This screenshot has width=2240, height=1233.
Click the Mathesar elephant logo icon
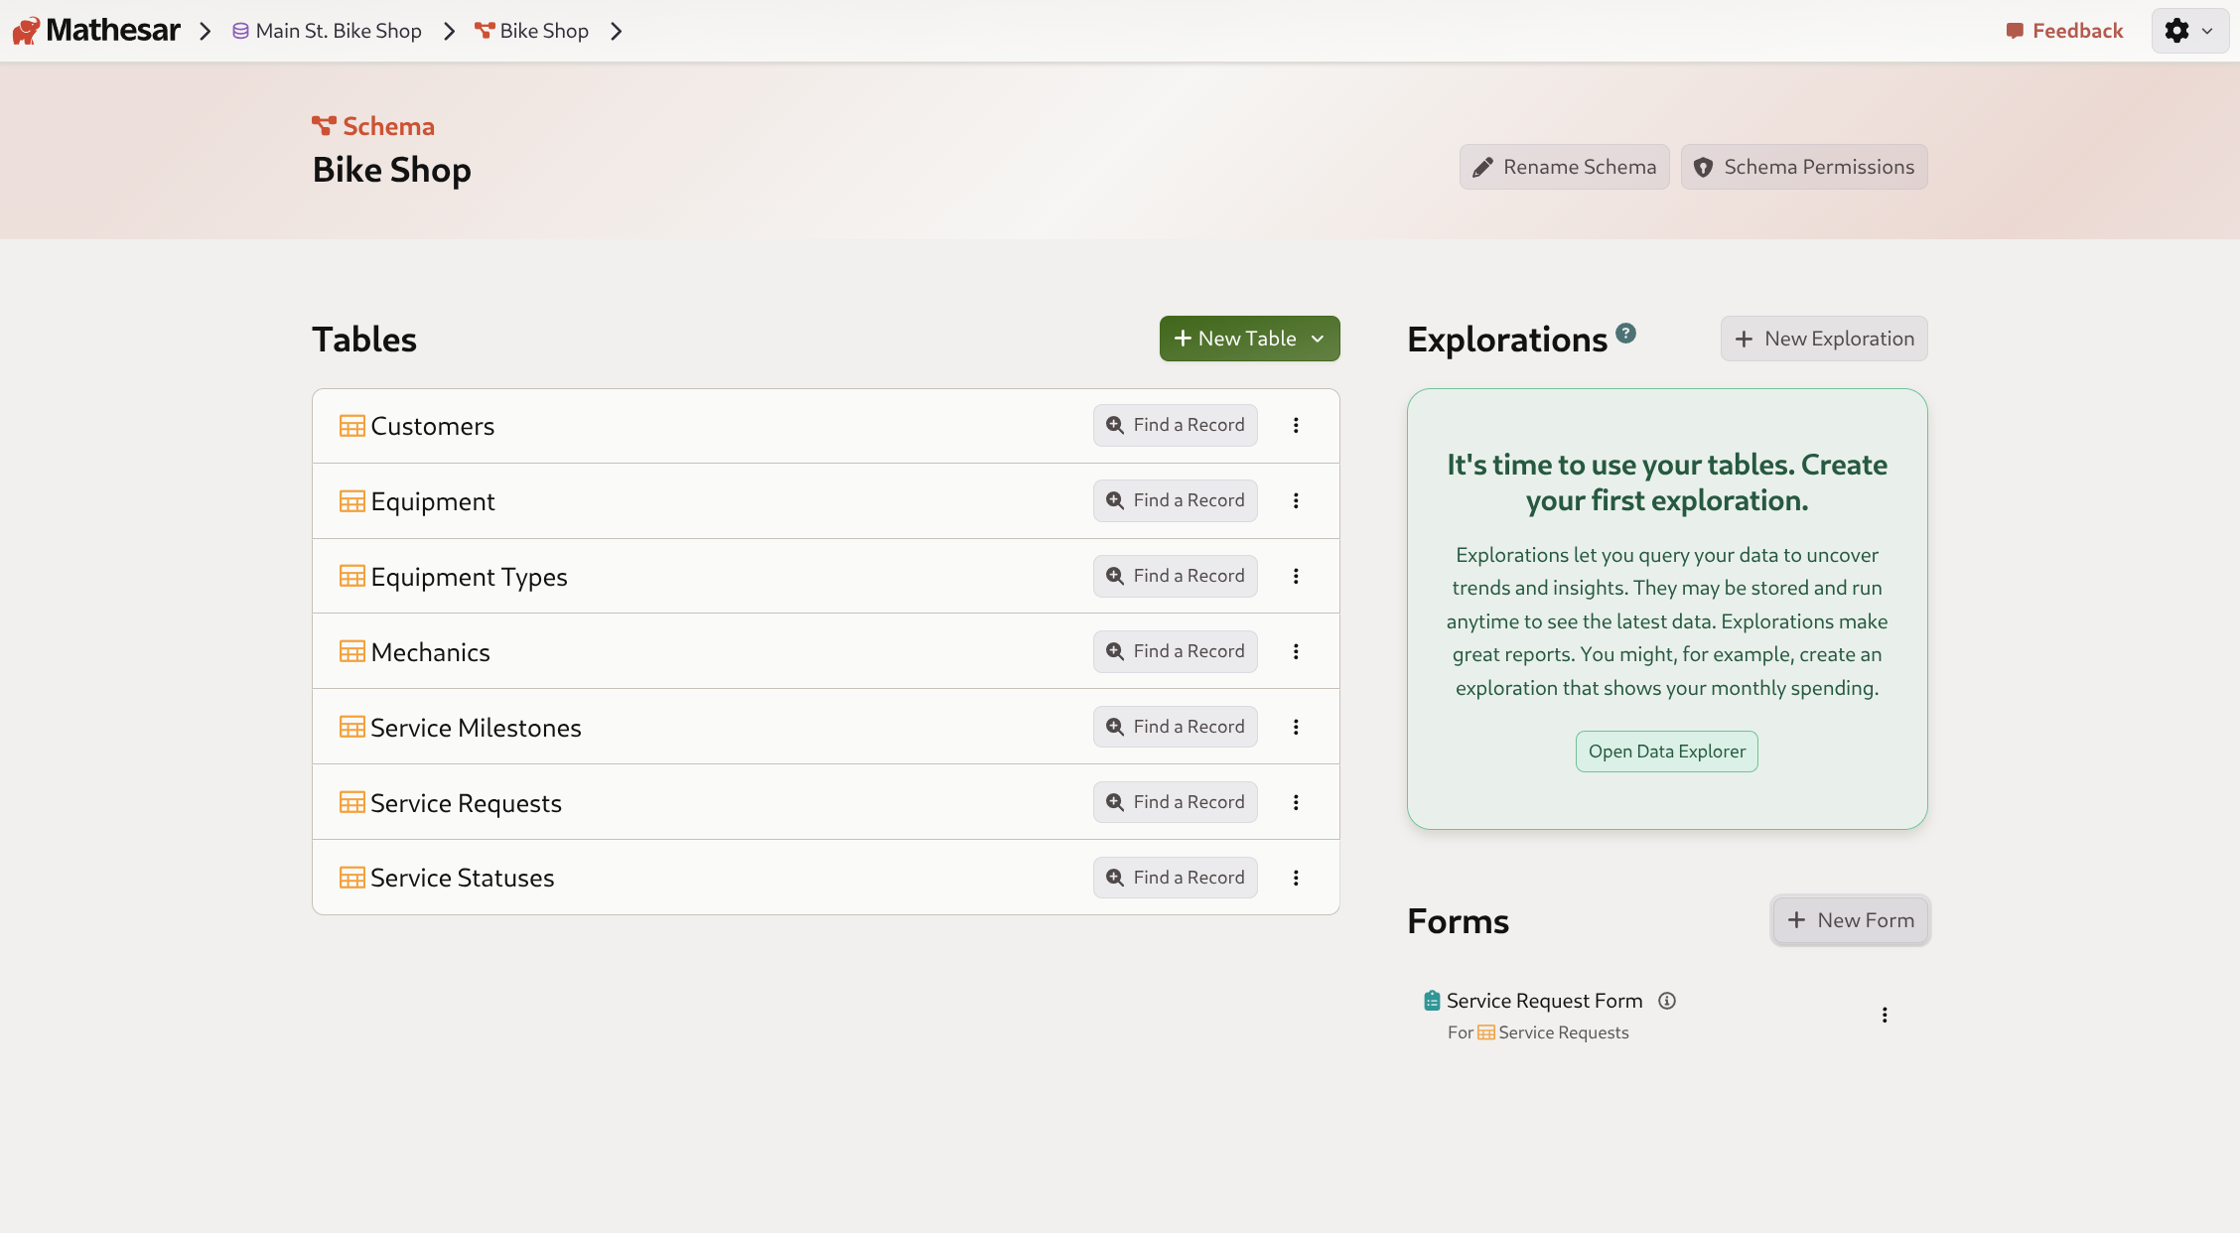click(x=25, y=30)
